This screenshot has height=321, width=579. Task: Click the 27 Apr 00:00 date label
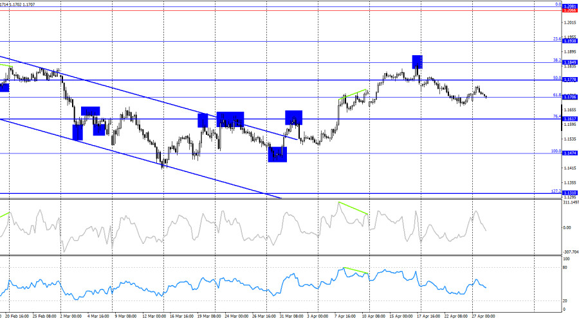483,317
